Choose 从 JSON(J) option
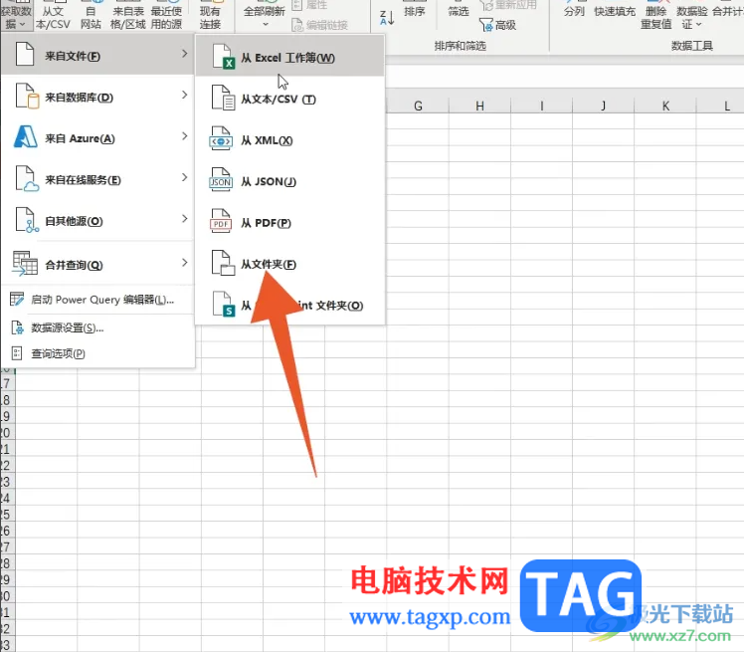 [289, 181]
